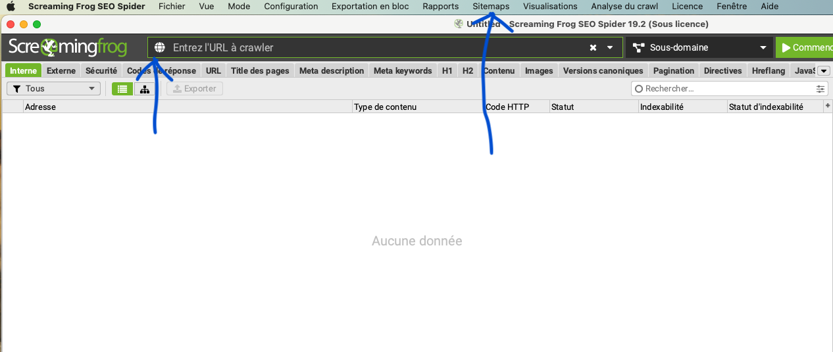This screenshot has height=352, width=833.
Task: Click the plus icon to add columns
Action: (828, 105)
